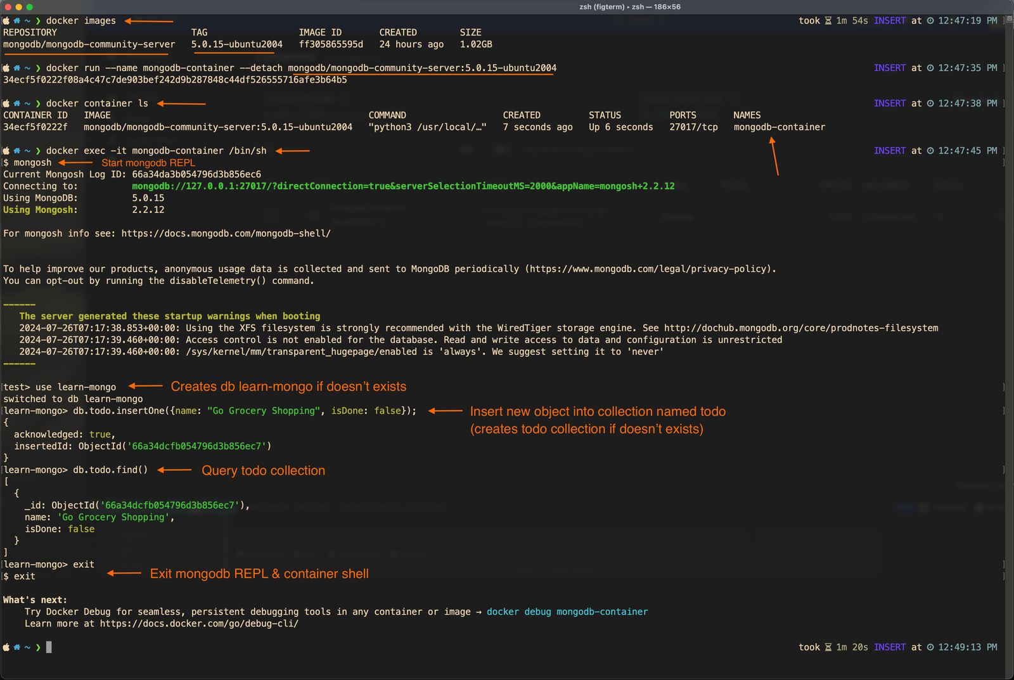
Task: Click the Apple logo icon in the shell prompt
Action: tap(5, 20)
